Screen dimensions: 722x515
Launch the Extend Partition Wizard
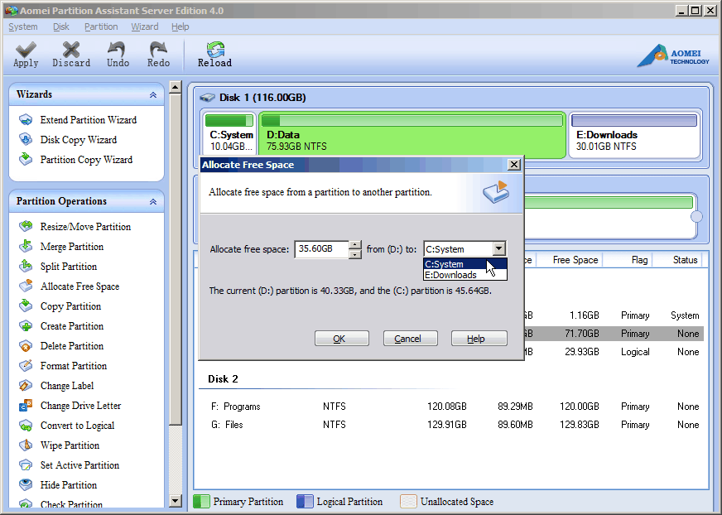pyautogui.click(x=88, y=120)
